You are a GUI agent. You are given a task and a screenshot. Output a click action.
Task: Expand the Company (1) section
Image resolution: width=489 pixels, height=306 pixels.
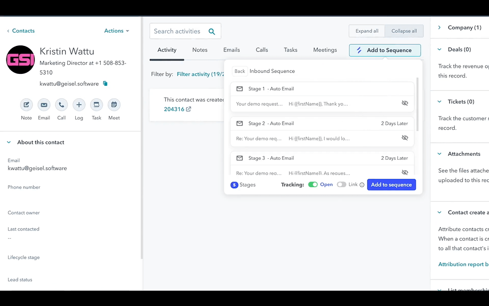click(439, 27)
